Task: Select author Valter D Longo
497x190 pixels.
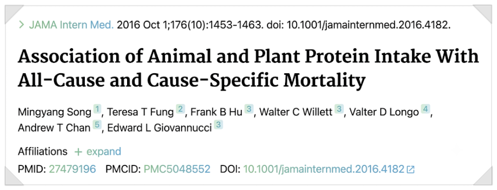Action: point(384,112)
